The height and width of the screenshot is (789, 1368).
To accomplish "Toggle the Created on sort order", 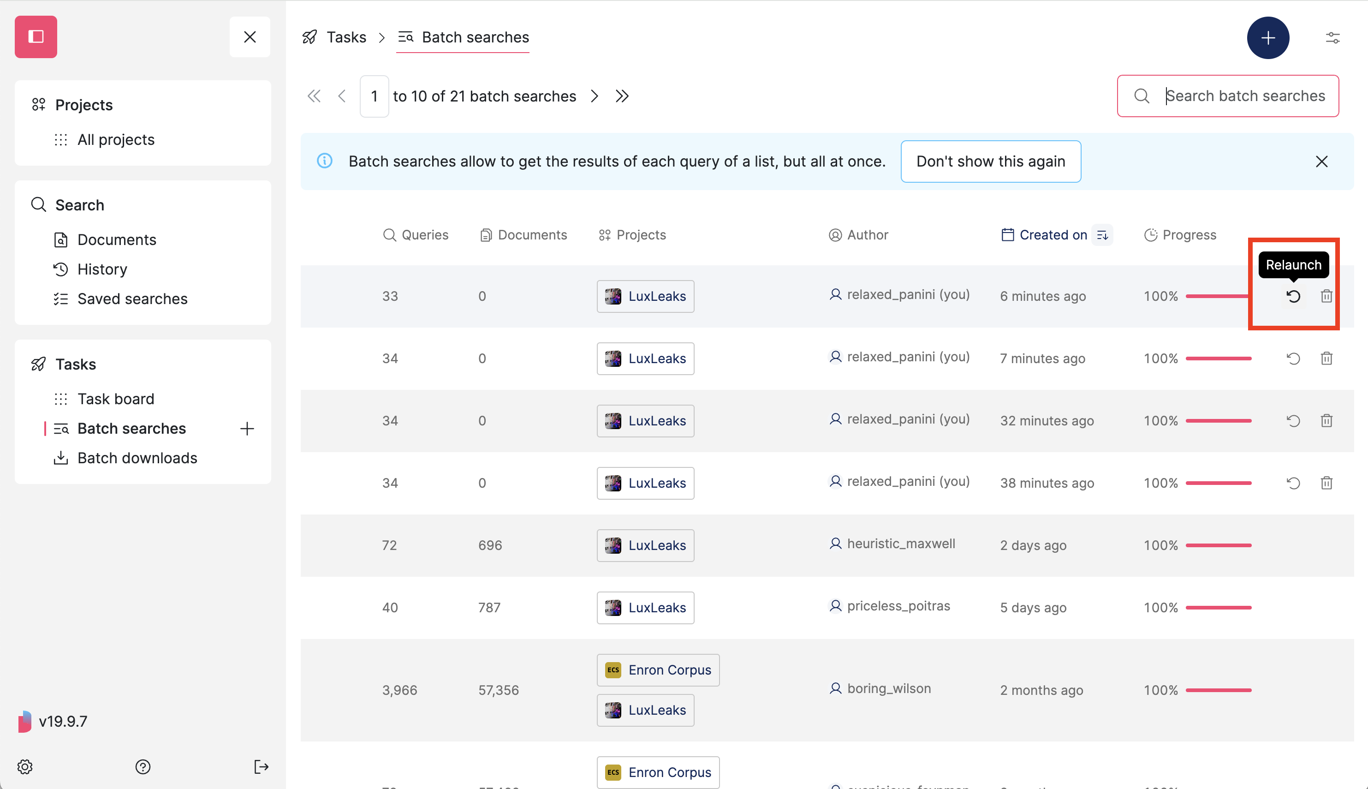I will point(1103,235).
